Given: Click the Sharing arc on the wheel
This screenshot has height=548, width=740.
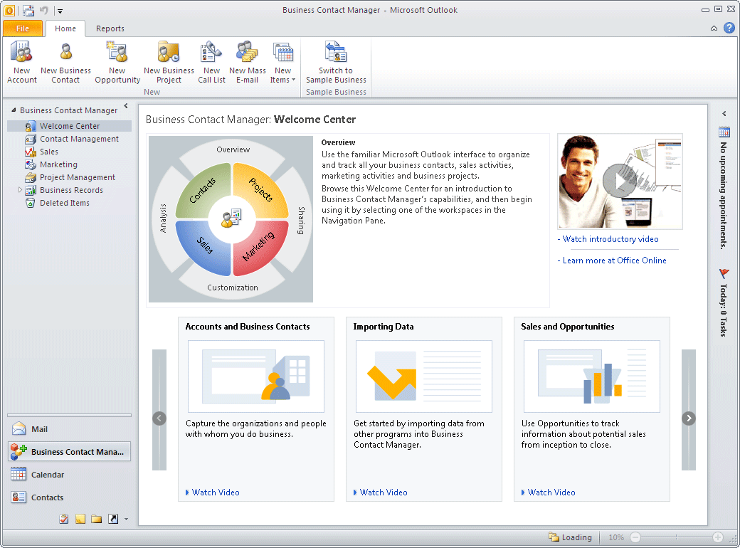Looking at the screenshot, I should (301, 221).
